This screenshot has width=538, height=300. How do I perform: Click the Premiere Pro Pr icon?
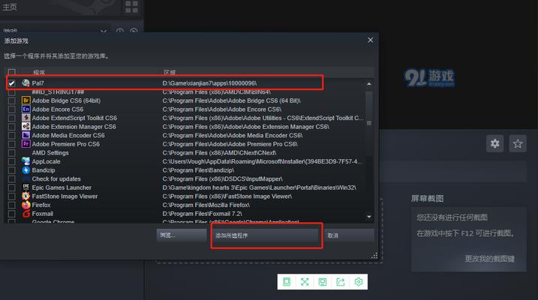click(x=26, y=144)
